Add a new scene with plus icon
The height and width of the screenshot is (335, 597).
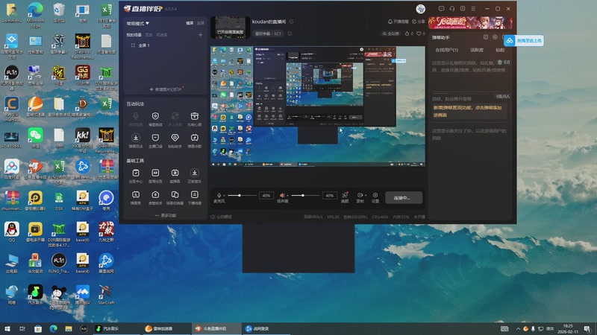tap(200, 35)
